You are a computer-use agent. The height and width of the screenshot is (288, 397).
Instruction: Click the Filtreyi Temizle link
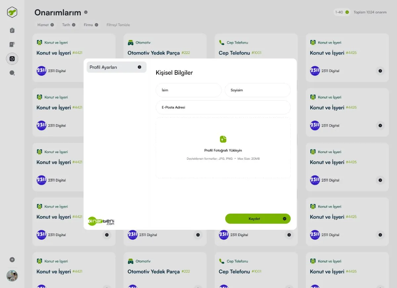pos(118,25)
